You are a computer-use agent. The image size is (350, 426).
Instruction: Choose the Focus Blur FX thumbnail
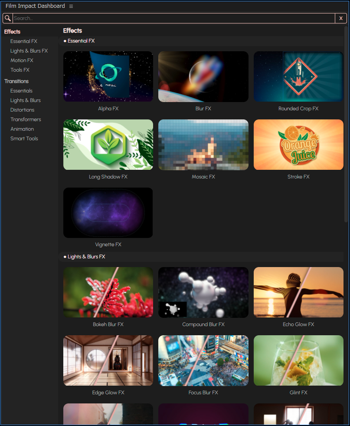[203, 360]
